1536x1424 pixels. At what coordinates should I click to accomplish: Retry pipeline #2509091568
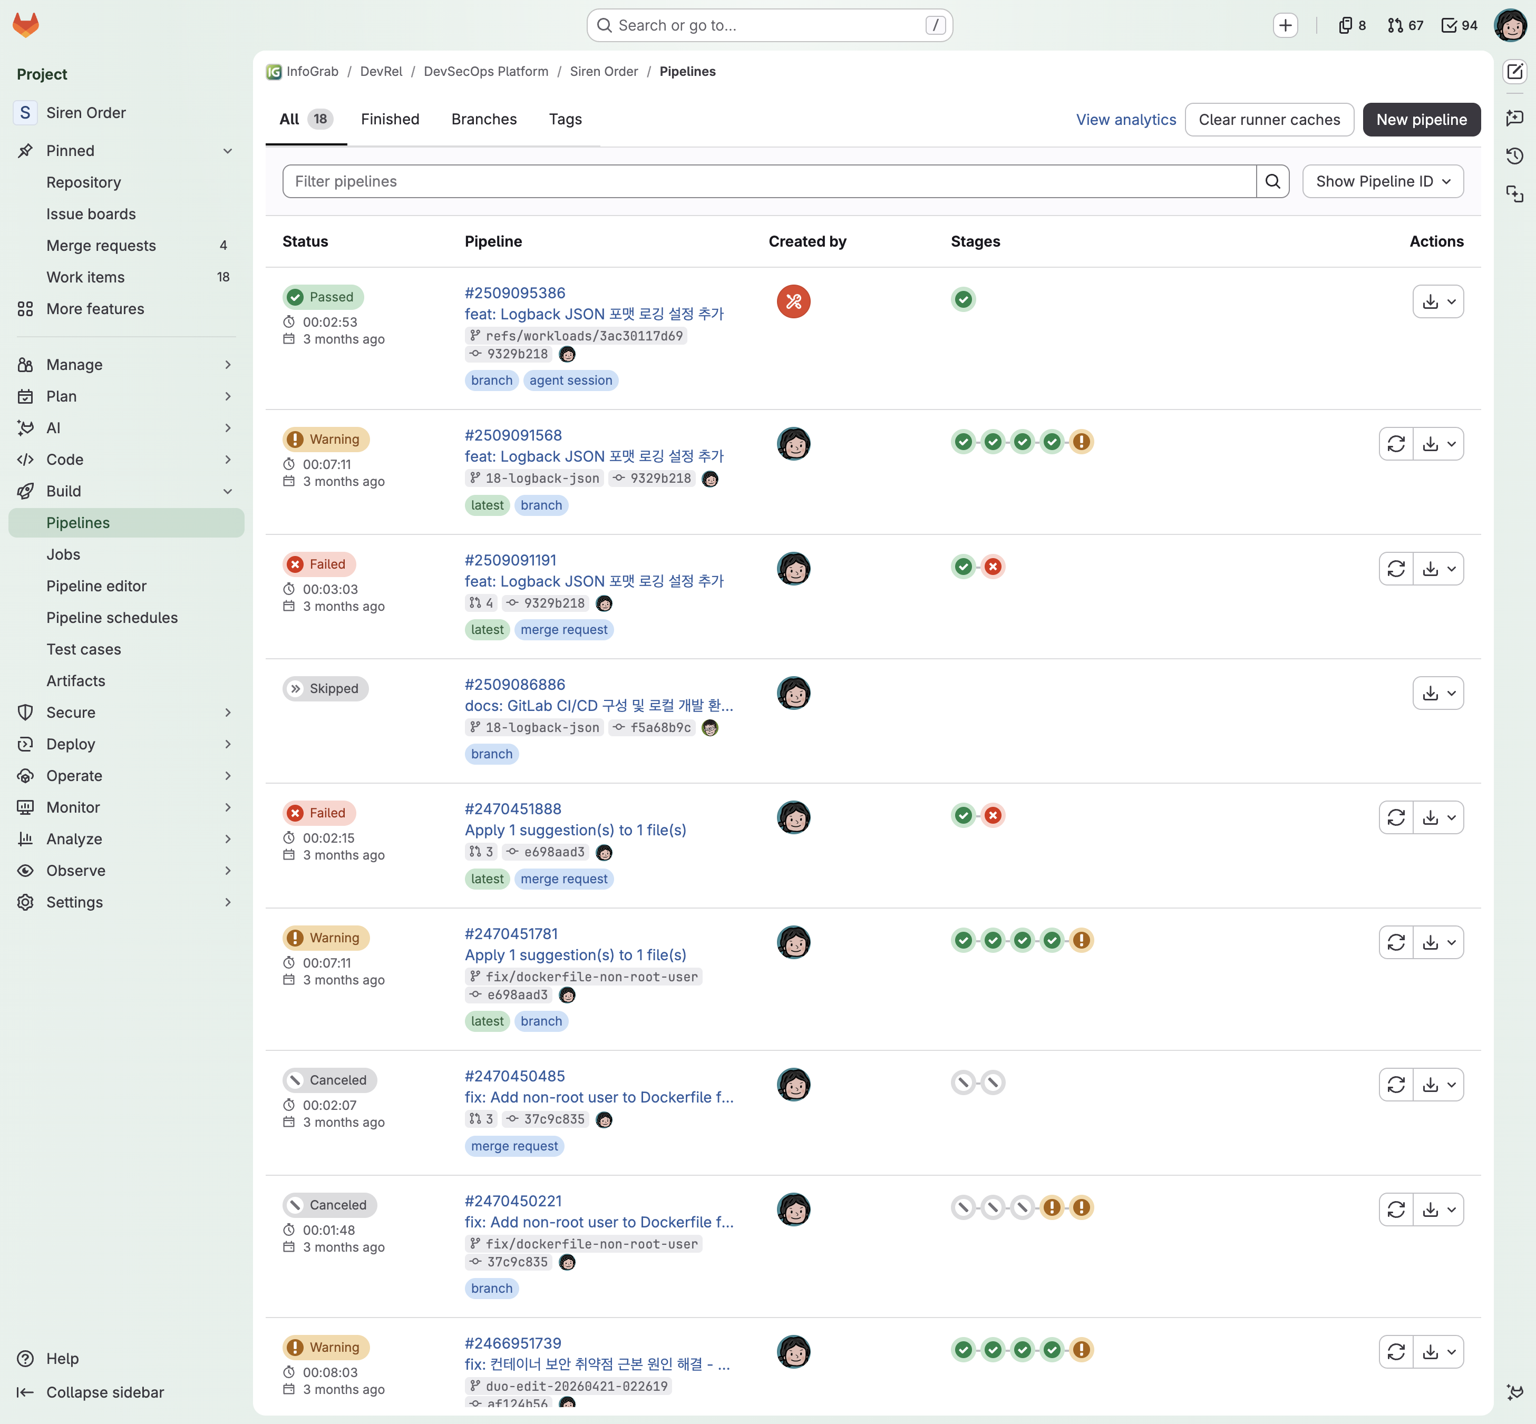pos(1396,444)
